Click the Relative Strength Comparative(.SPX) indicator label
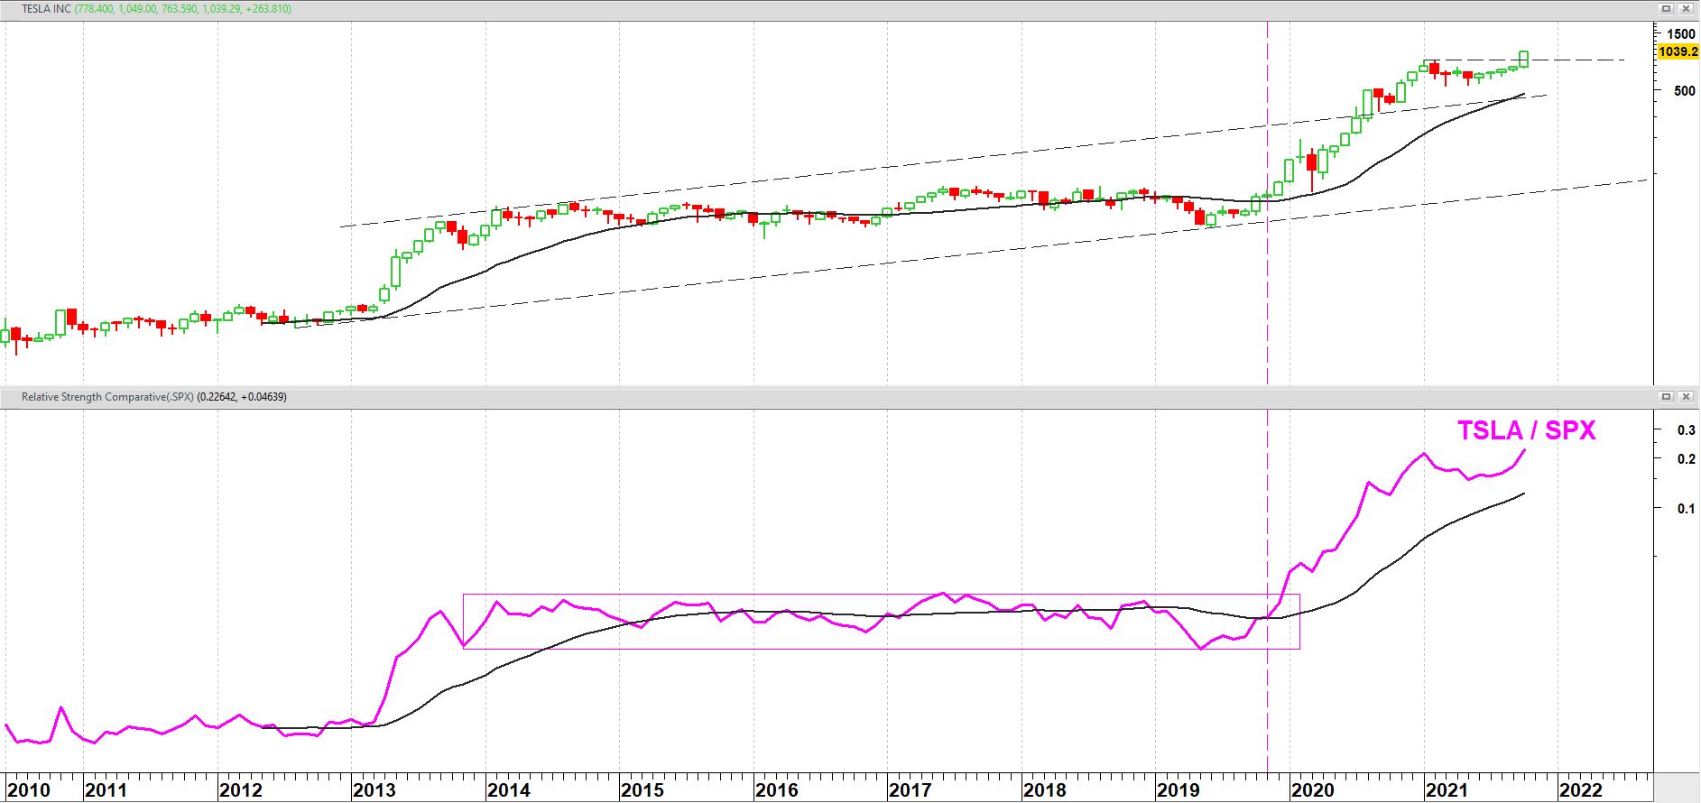 (x=108, y=397)
